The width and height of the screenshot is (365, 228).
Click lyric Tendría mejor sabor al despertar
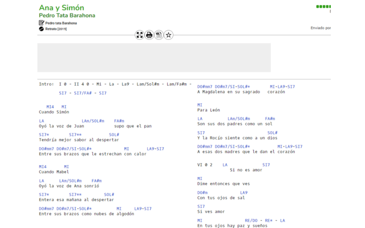click(79, 140)
